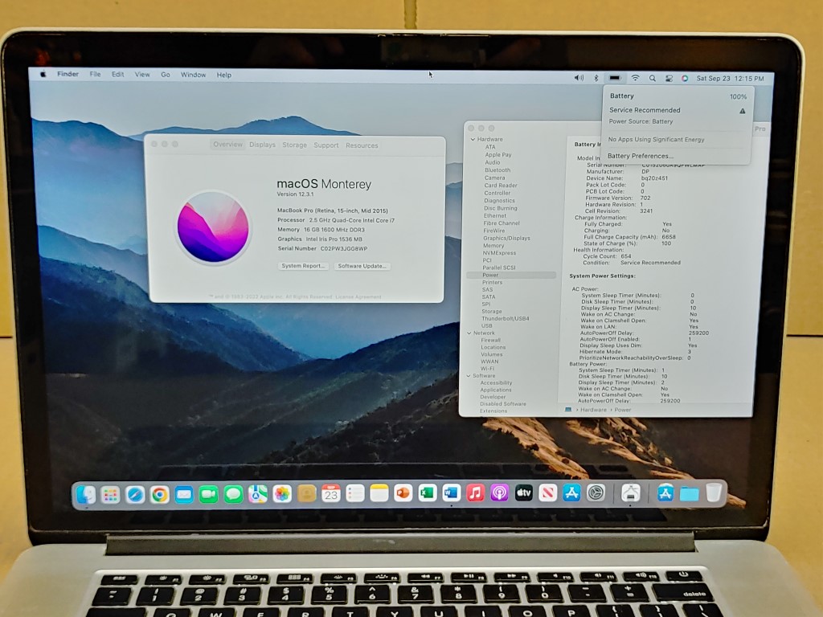The width and height of the screenshot is (823, 617).
Task: Open Maps from the Dock
Action: coord(258,494)
